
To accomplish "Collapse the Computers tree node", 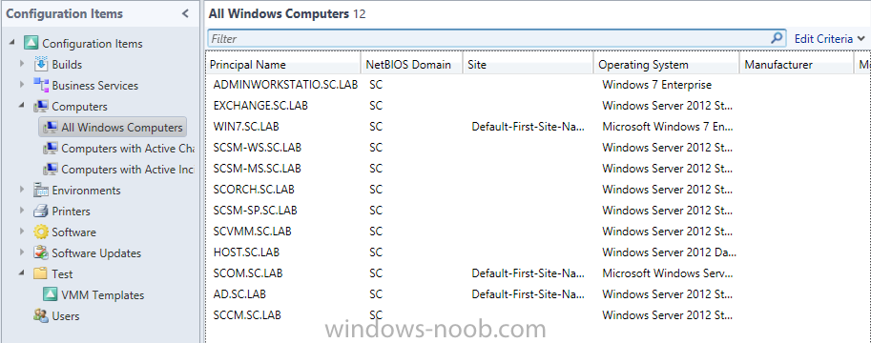I will click(22, 106).
